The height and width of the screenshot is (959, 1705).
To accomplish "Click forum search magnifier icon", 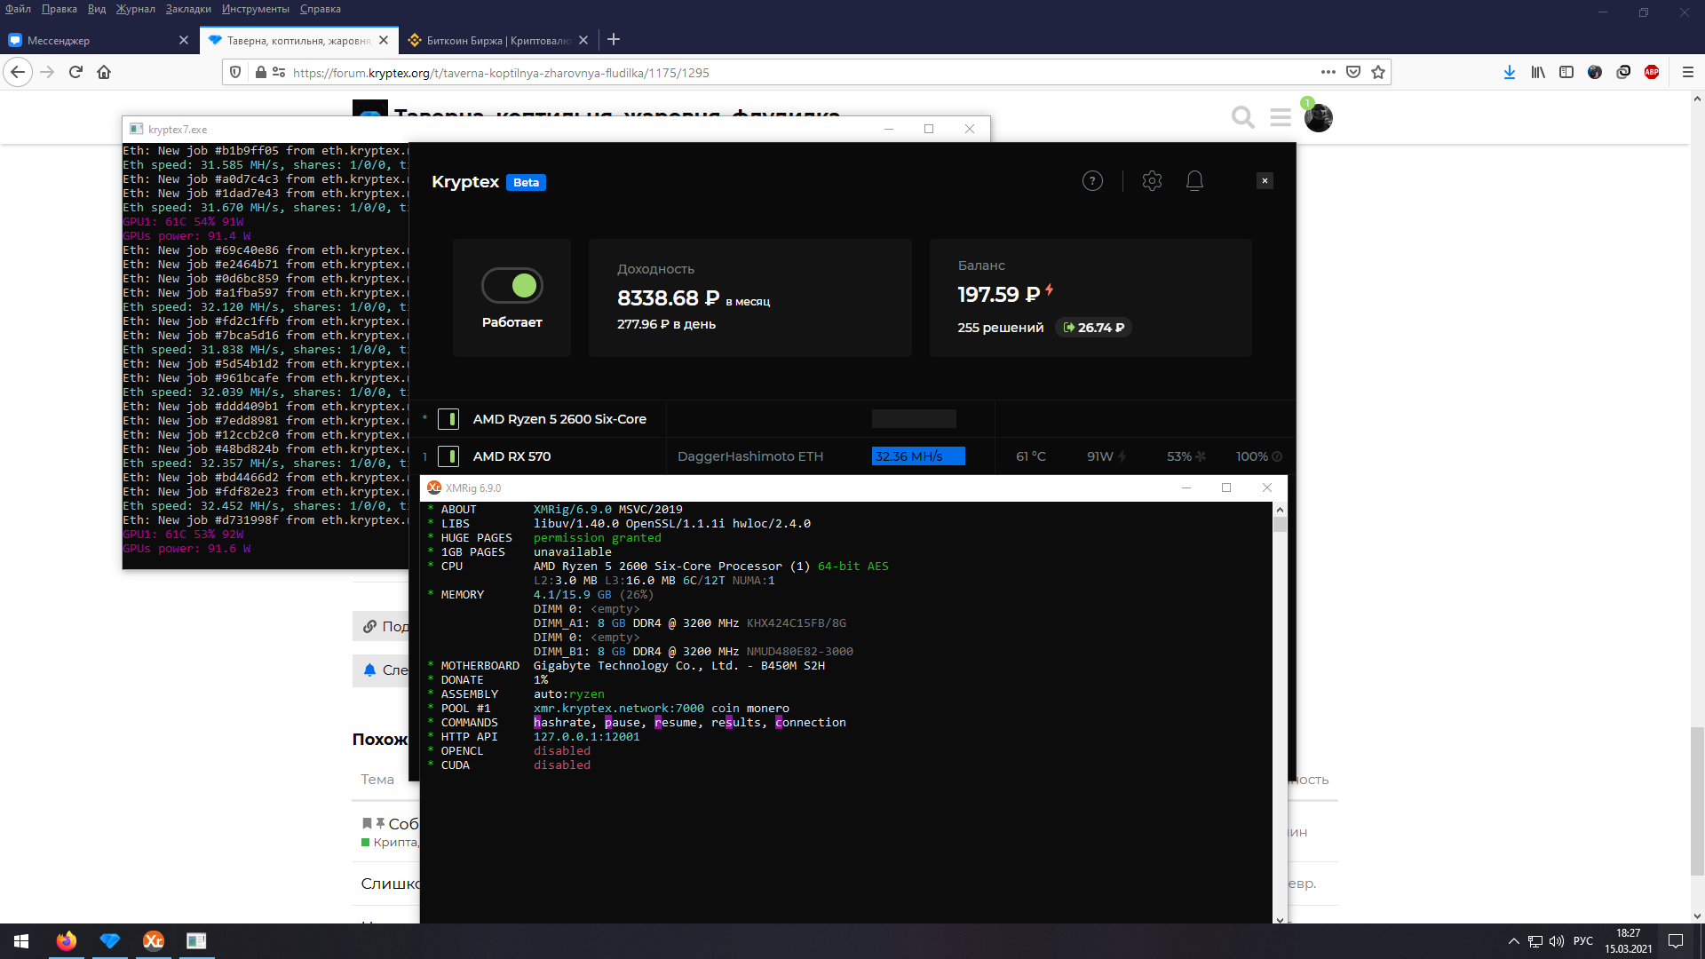I will click(x=1242, y=117).
